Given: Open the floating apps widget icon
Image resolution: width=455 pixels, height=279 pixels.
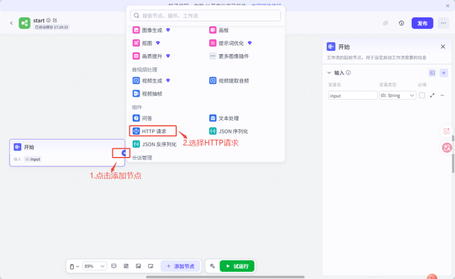Looking at the screenshot, I should [447, 131].
